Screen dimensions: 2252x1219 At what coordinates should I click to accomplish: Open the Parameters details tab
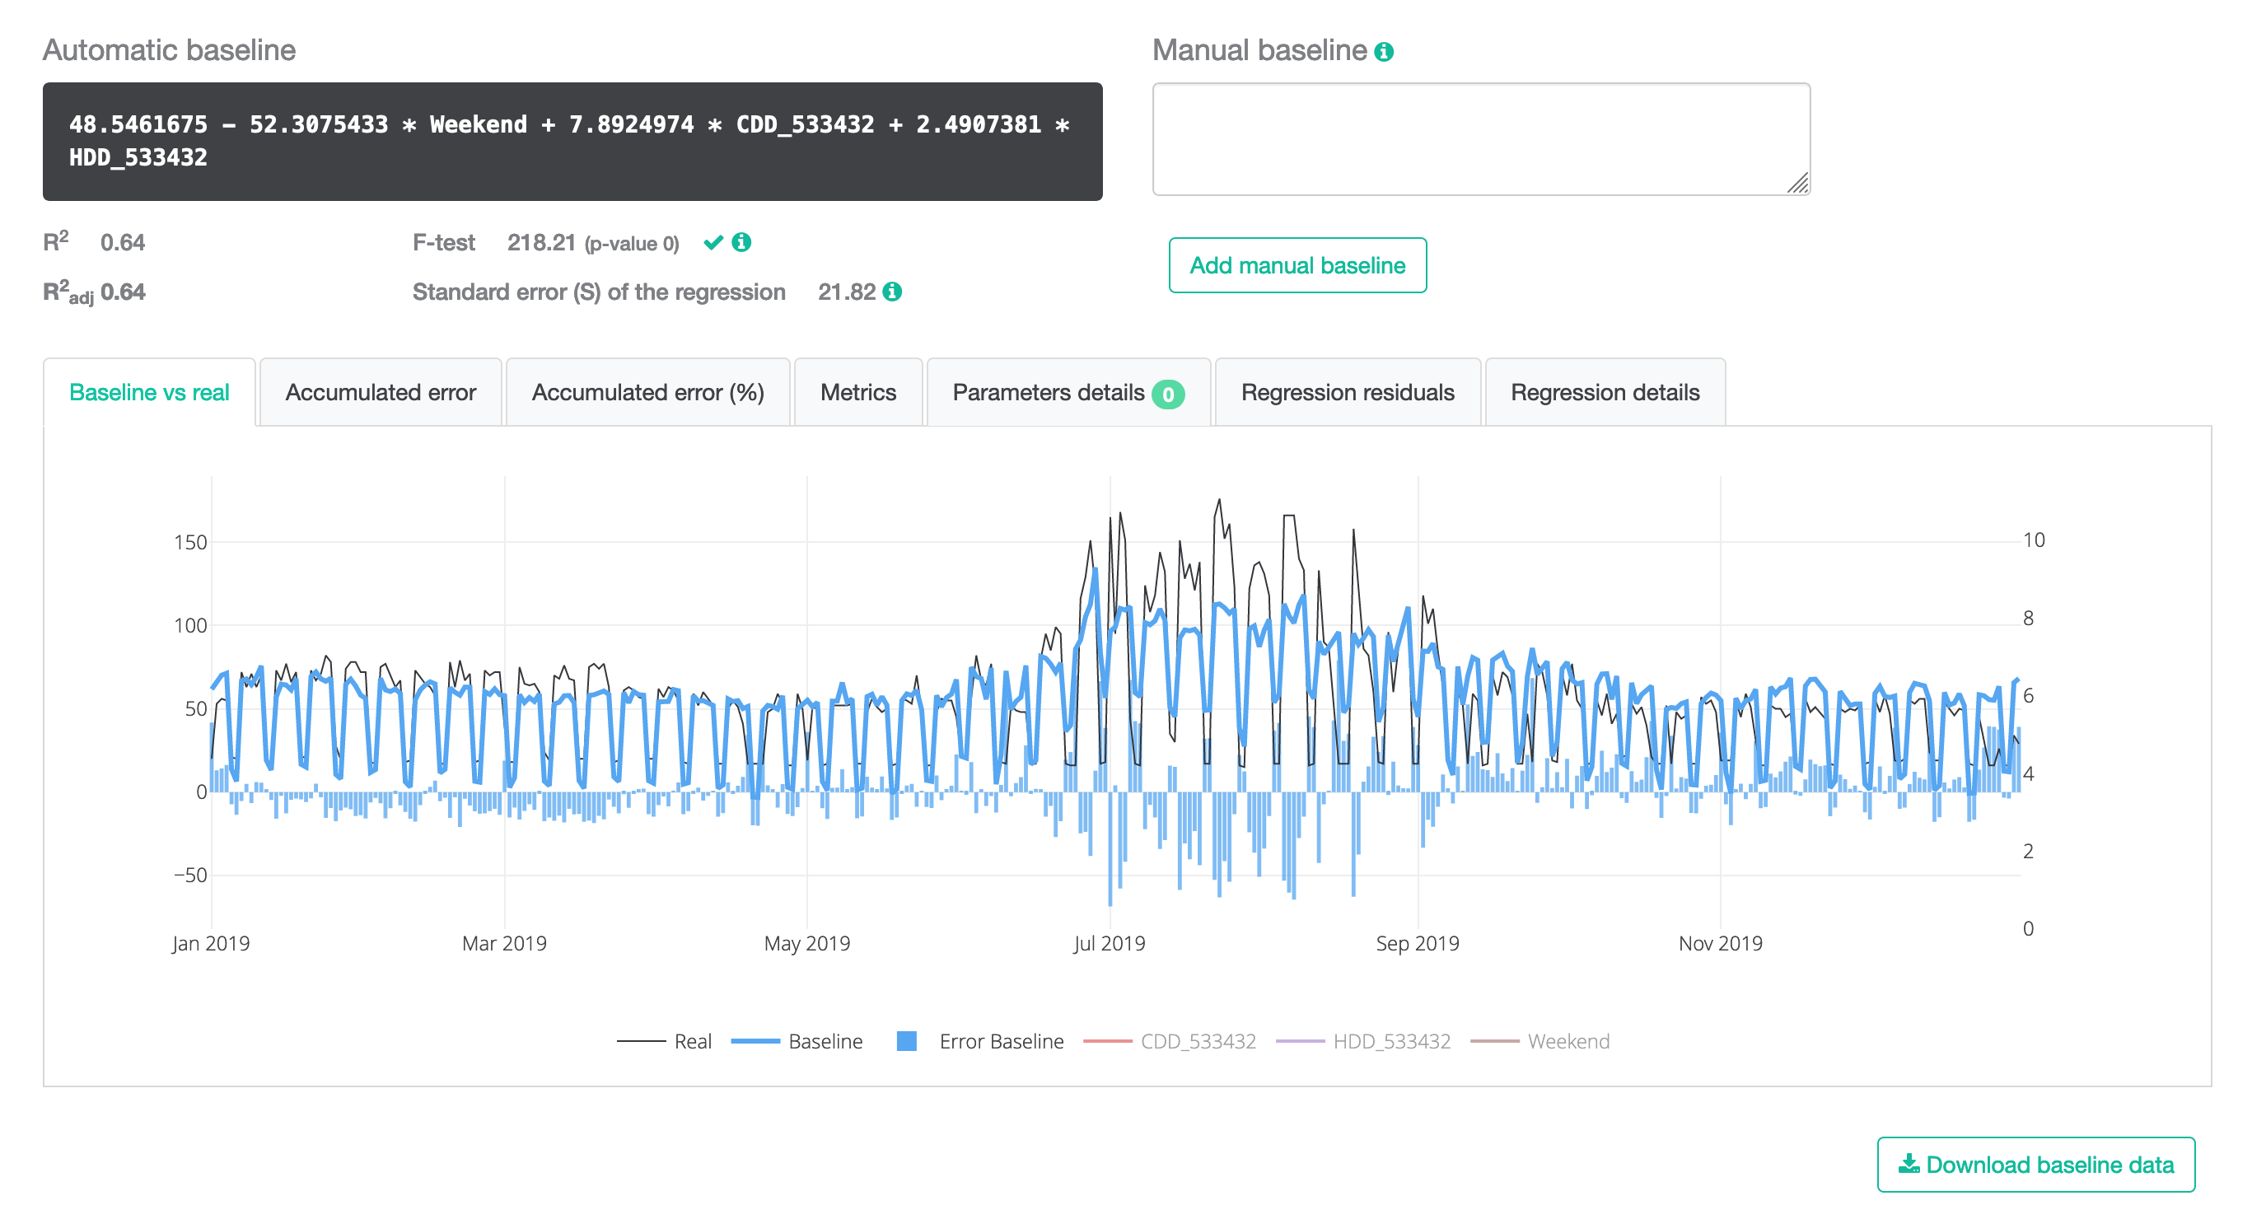coord(1068,393)
